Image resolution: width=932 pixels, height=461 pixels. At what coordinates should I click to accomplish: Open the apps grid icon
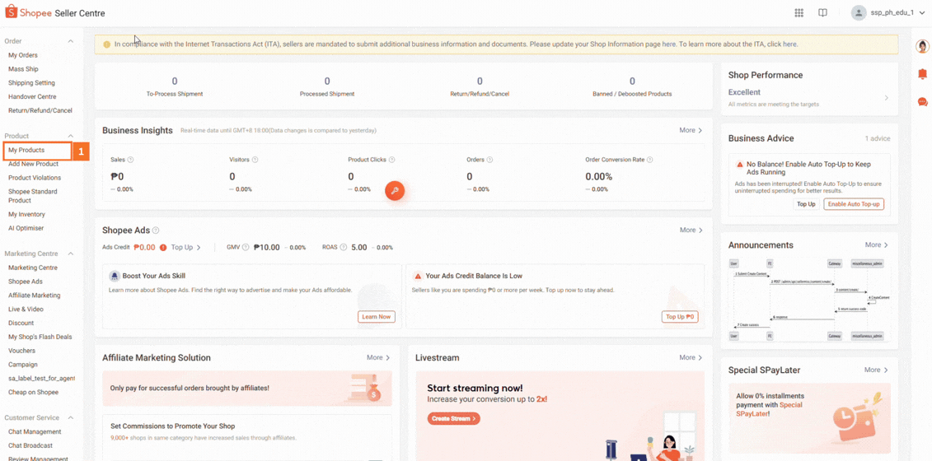click(x=799, y=13)
